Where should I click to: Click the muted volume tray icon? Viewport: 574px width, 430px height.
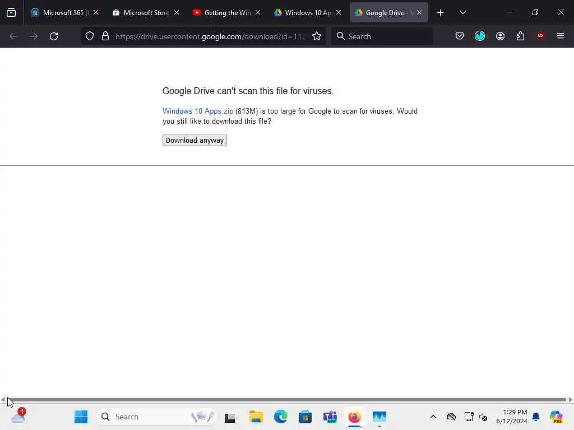pyautogui.click(x=483, y=417)
